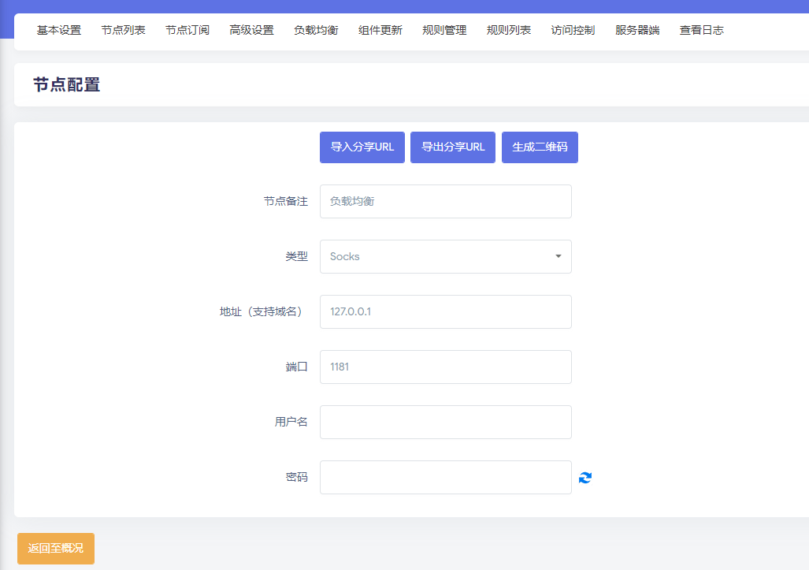
Task: Open the 服务器端 tab
Action: pos(637,31)
